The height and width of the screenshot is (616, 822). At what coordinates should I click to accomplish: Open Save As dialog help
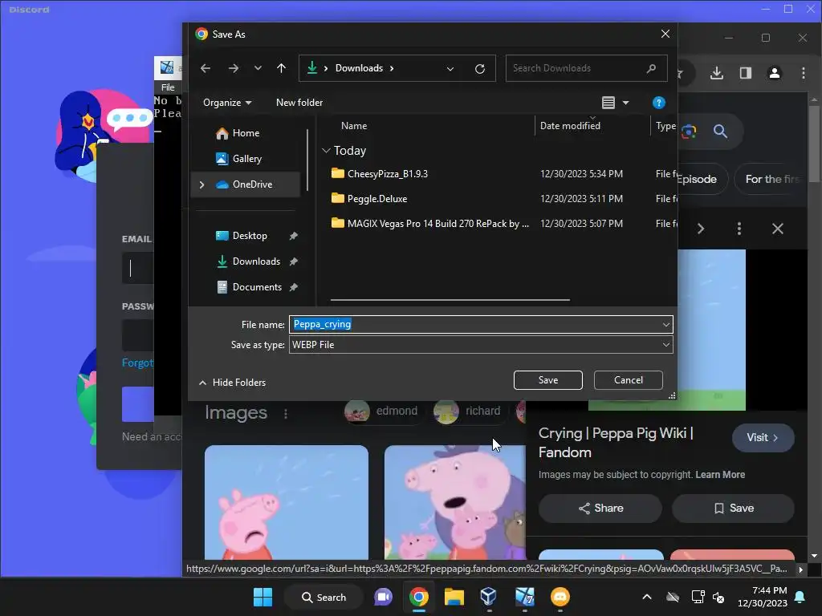tap(658, 103)
